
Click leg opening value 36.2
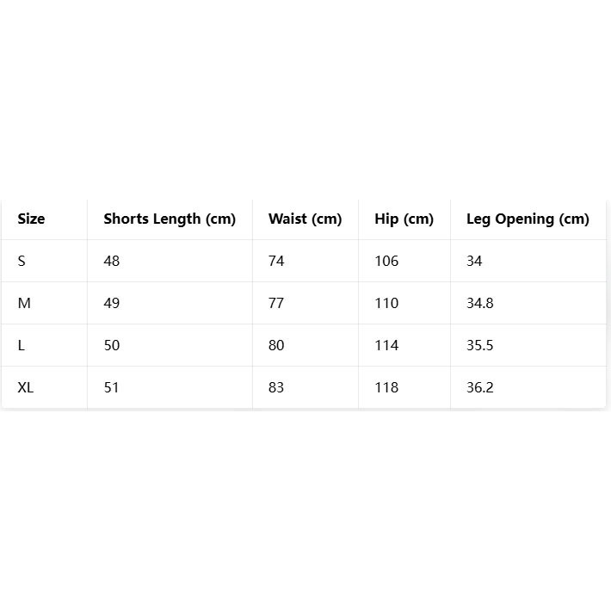480,387
